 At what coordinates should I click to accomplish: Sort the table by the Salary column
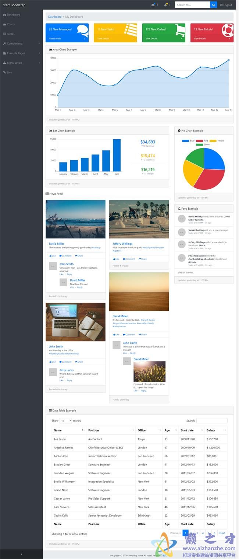coord(215,430)
